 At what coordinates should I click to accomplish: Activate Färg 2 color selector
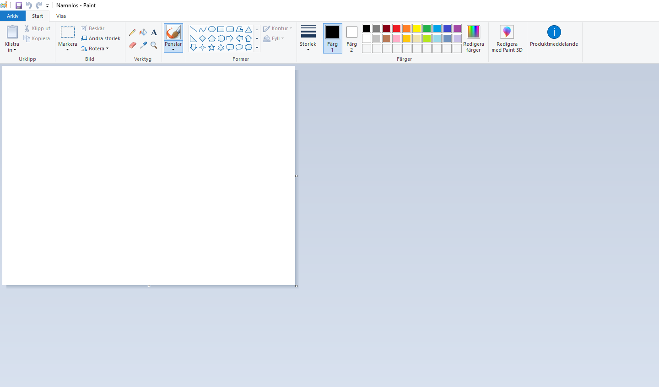click(351, 38)
